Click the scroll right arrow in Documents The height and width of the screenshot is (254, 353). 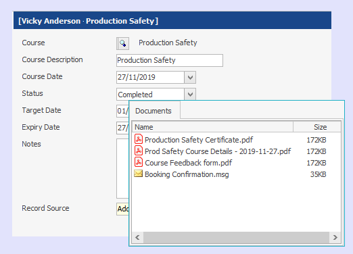tap(335, 237)
